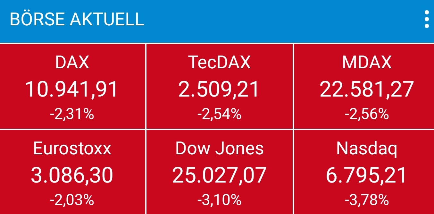The image size is (434, 214).
Task: Click the Nasdaq change -3,78%
Action: point(367,200)
